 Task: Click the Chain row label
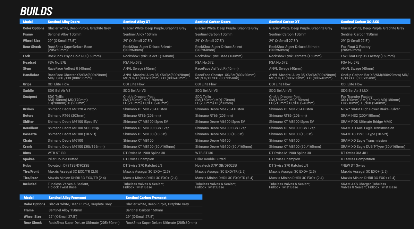[27, 140]
